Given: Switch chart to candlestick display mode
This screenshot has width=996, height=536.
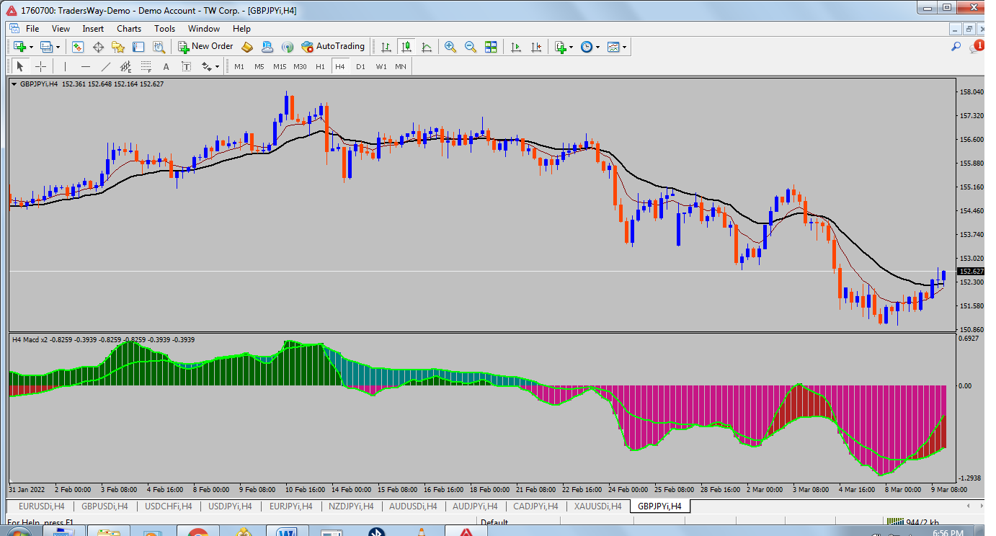Looking at the screenshot, I should 406,47.
